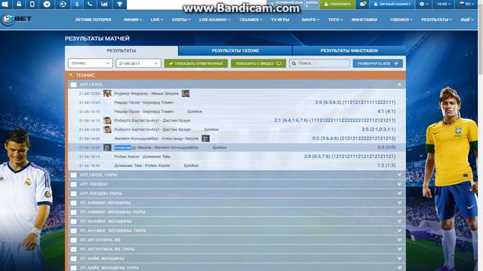Tick the ATP Галле checkbox
483x271 pixels.
tap(73, 84)
